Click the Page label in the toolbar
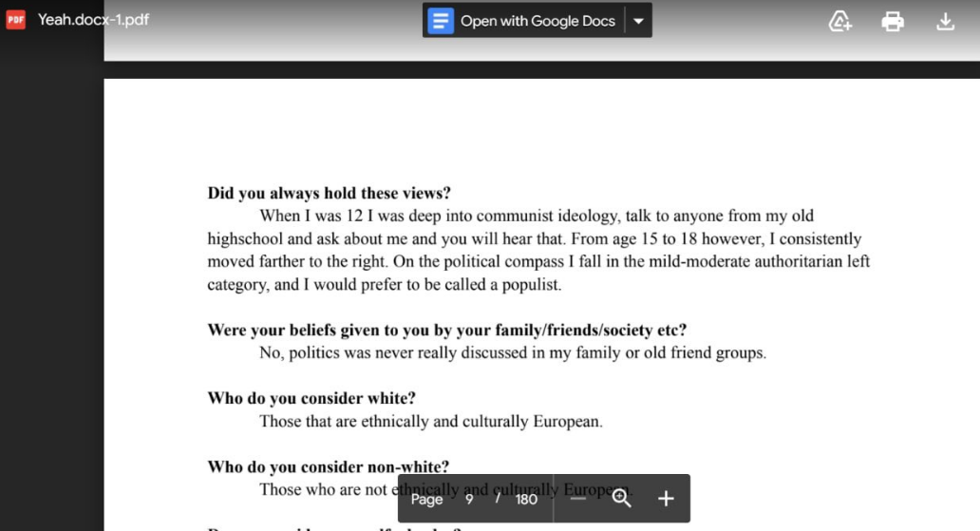The image size is (980, 531). click(x=426, y=499)
